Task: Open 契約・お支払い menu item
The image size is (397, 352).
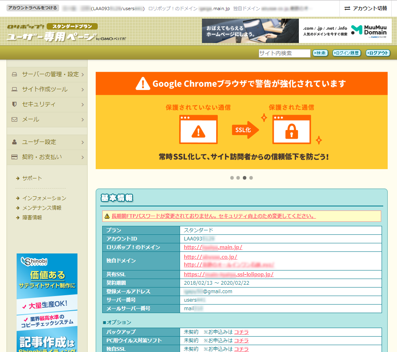Action: click(47, 157)
